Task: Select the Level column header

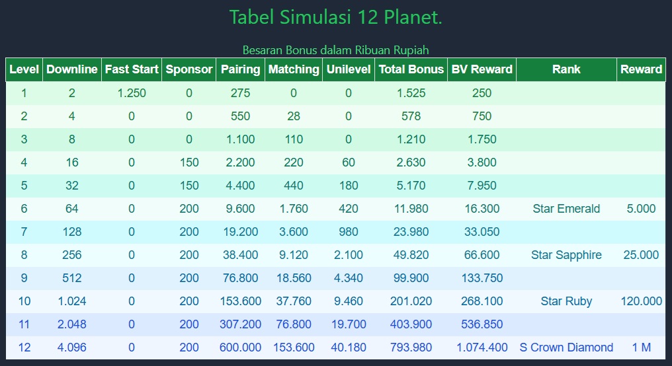Action: [24, 69]
